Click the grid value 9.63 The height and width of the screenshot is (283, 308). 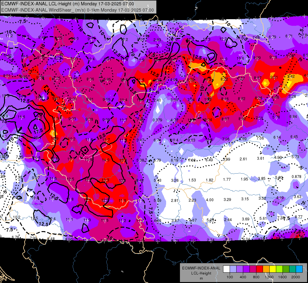(x=192, y=140)
